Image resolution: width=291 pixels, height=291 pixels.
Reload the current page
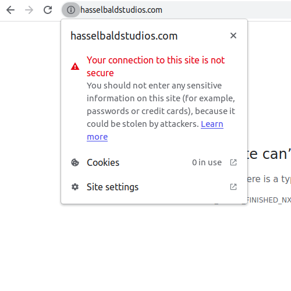click(x=48, y=10)
